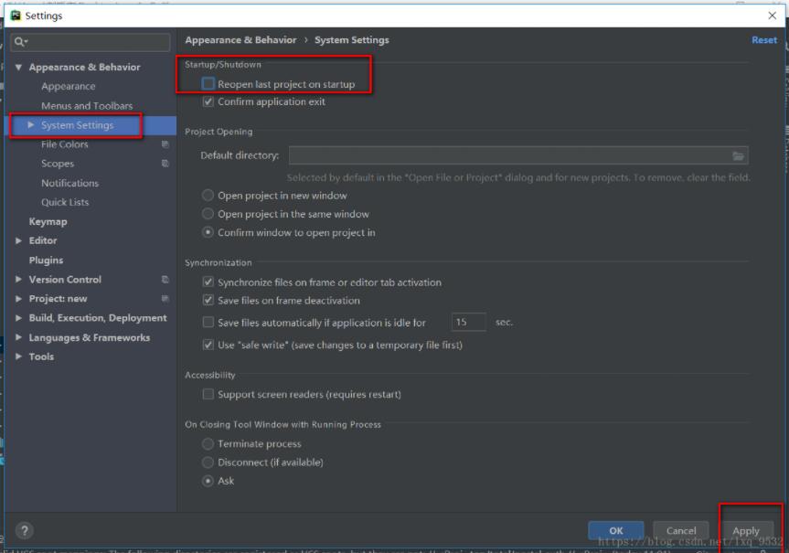Screen dimensions: 789x553
Task: Expand the System Settings subtree arrow
Action: (x=31, y=125)
